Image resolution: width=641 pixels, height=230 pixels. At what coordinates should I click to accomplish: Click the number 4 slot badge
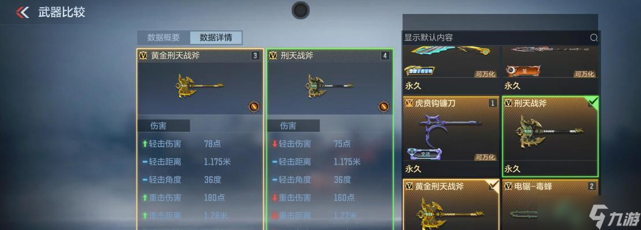tap(385, 56)
